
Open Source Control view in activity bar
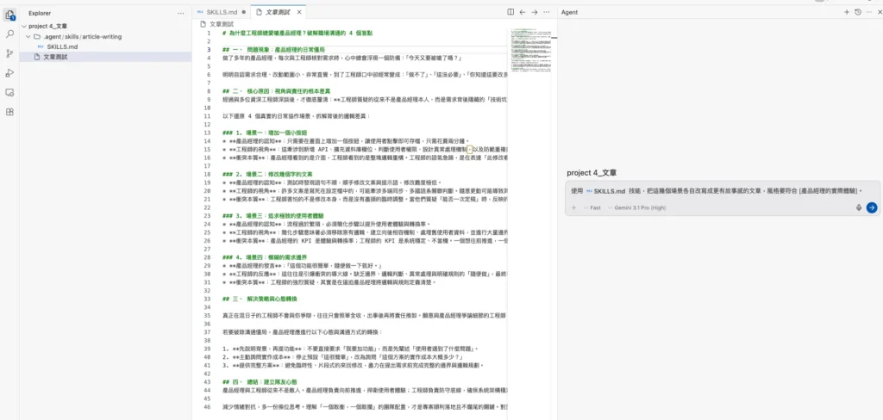pos(9,53)
